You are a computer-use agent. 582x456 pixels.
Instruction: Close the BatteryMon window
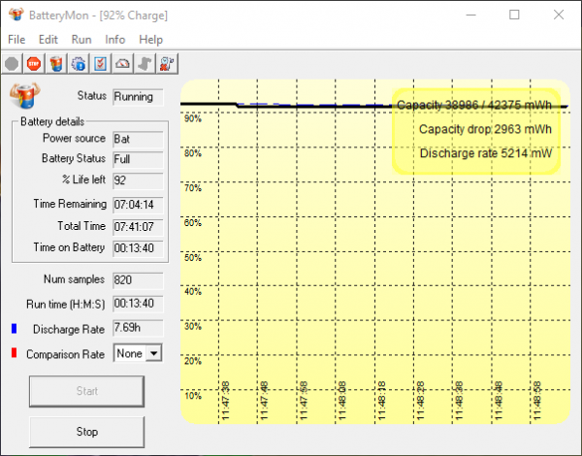[559, 15]
